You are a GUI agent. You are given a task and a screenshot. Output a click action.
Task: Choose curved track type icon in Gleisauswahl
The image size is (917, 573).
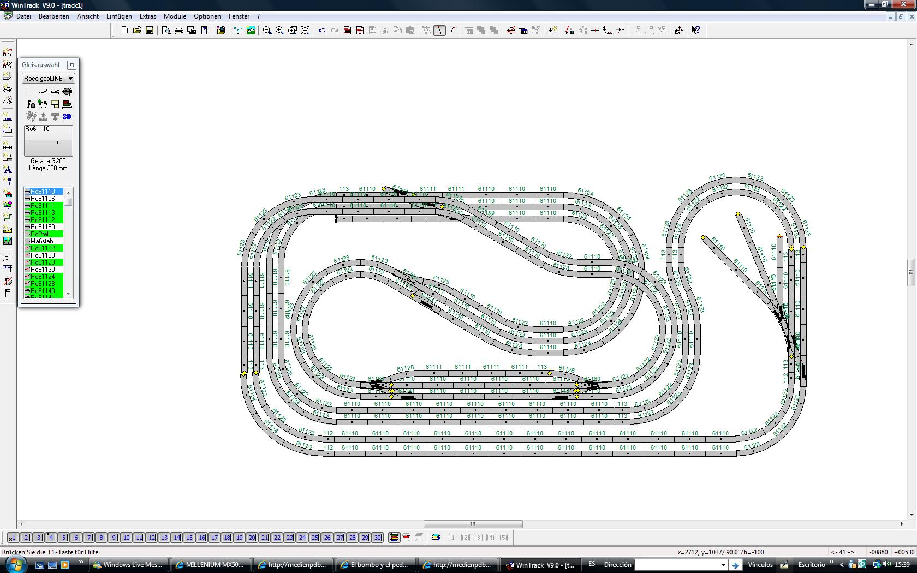pos(43,92)
